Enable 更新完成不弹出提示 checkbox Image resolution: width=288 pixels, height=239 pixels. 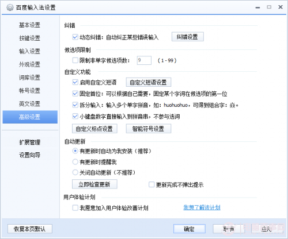coord(151,184)
